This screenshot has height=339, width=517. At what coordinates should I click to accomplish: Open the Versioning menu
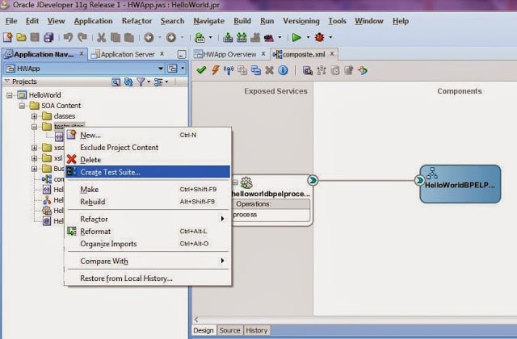(x=301, y=21)
